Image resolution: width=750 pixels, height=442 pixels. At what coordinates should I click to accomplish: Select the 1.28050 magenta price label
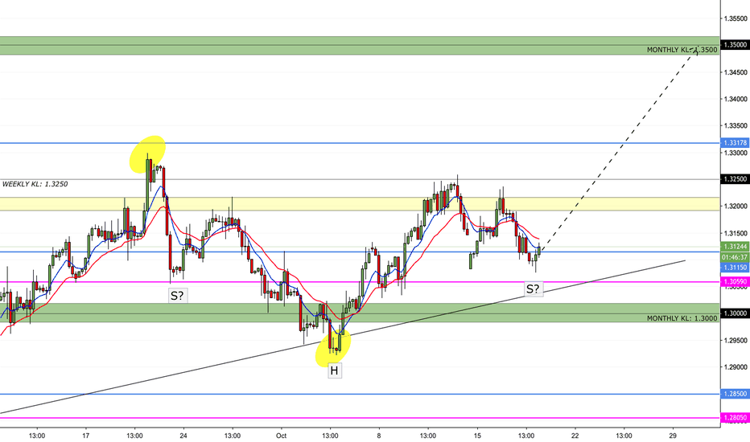tap(736, 418)
